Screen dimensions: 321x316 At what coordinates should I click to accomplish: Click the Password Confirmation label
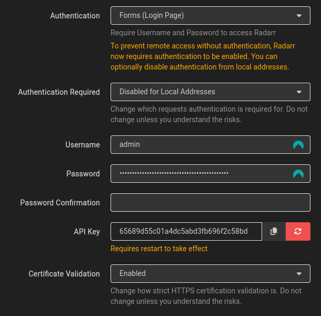pos(60,203)
